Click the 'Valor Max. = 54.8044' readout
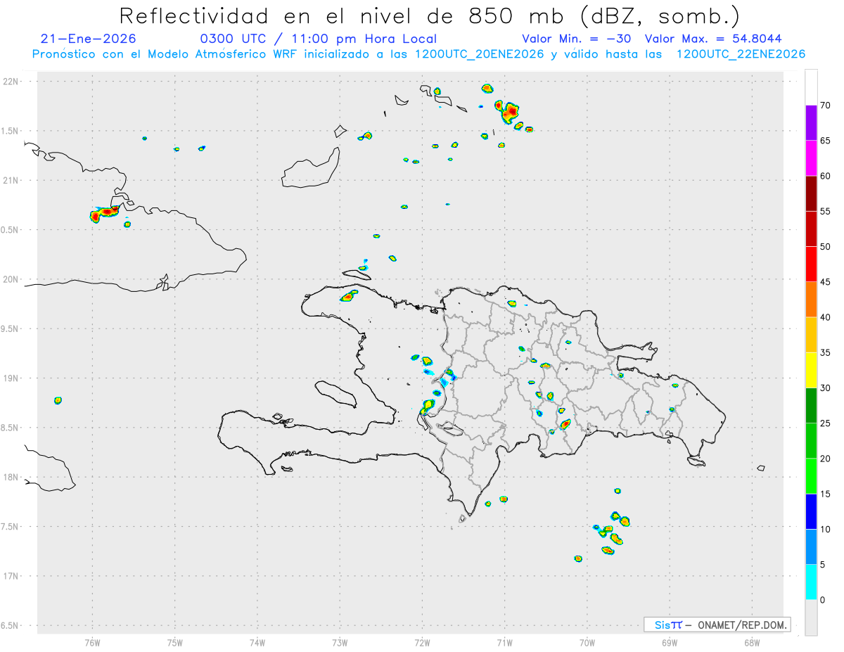Image resolution: width=844 pixels, height=652 pixels. [713, 39]
